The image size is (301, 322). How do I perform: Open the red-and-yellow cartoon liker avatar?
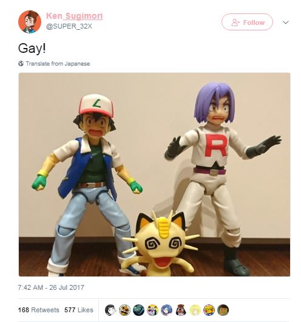click(209, 310)
